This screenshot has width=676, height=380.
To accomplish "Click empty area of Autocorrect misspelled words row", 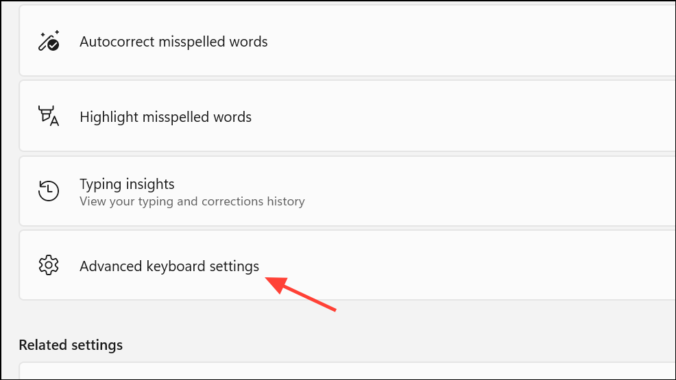I will click(x=480, y=41).
